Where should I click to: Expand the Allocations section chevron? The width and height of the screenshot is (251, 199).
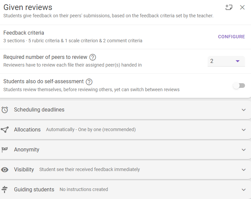[x=244, y=130]
